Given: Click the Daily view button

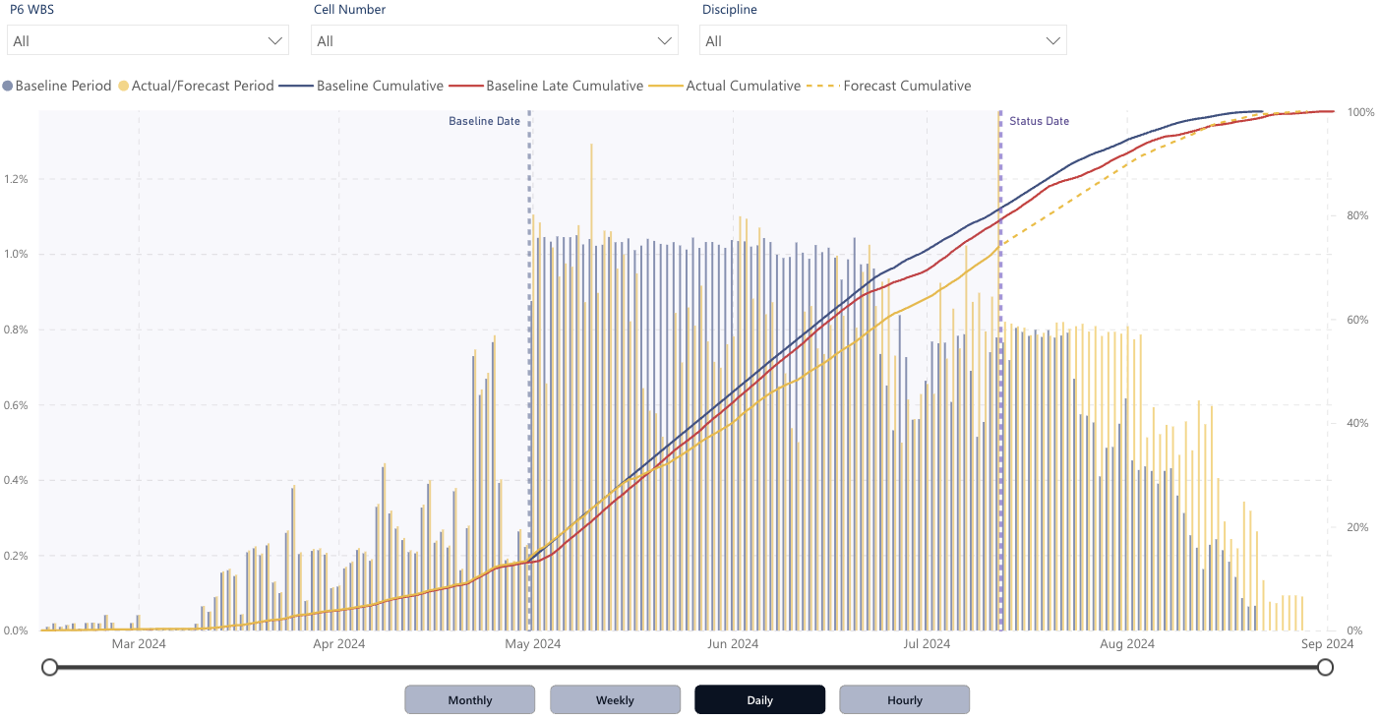Looking at the screenshot, I should click(x=759, y=699).
